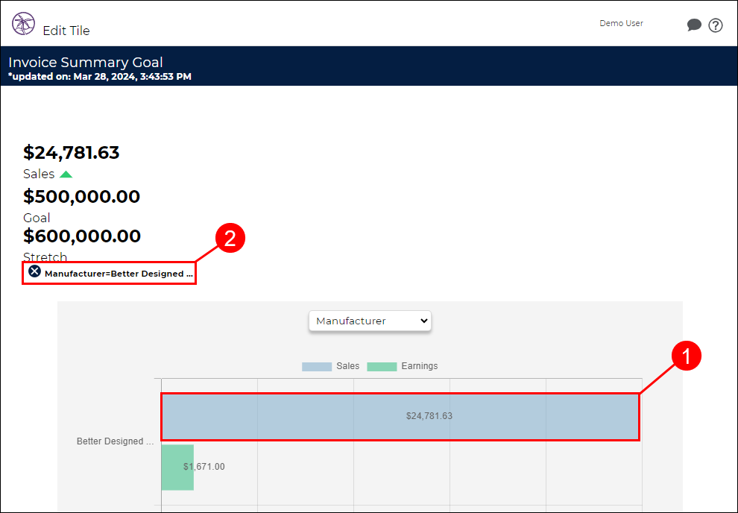
Task: Open the Manufacturer grouping dropdown
Action: coord(370,321)
